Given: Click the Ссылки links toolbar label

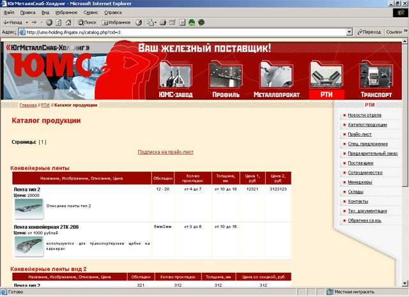Looking at the screenshot, I should pyautogui.click(x=394, y=32).
